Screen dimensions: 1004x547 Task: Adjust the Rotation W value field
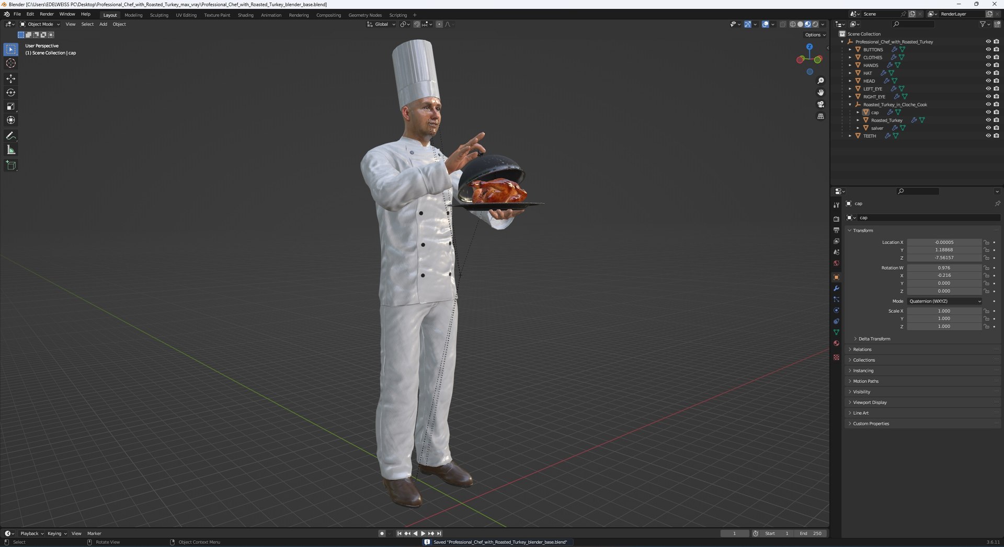point(944,268)
